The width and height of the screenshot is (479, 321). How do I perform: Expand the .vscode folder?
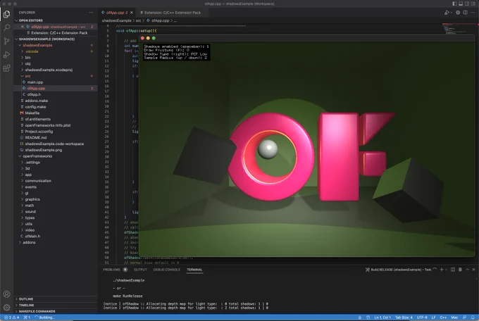click(32, 51)
